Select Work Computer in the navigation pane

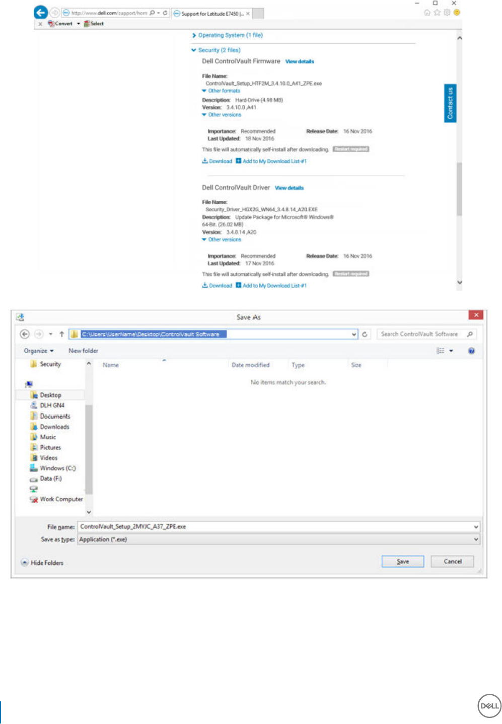(x=56, y=499)
